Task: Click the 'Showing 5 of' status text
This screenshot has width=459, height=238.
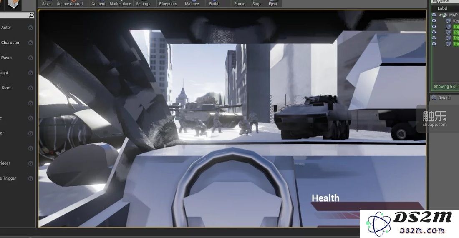Action: (446, 87)
